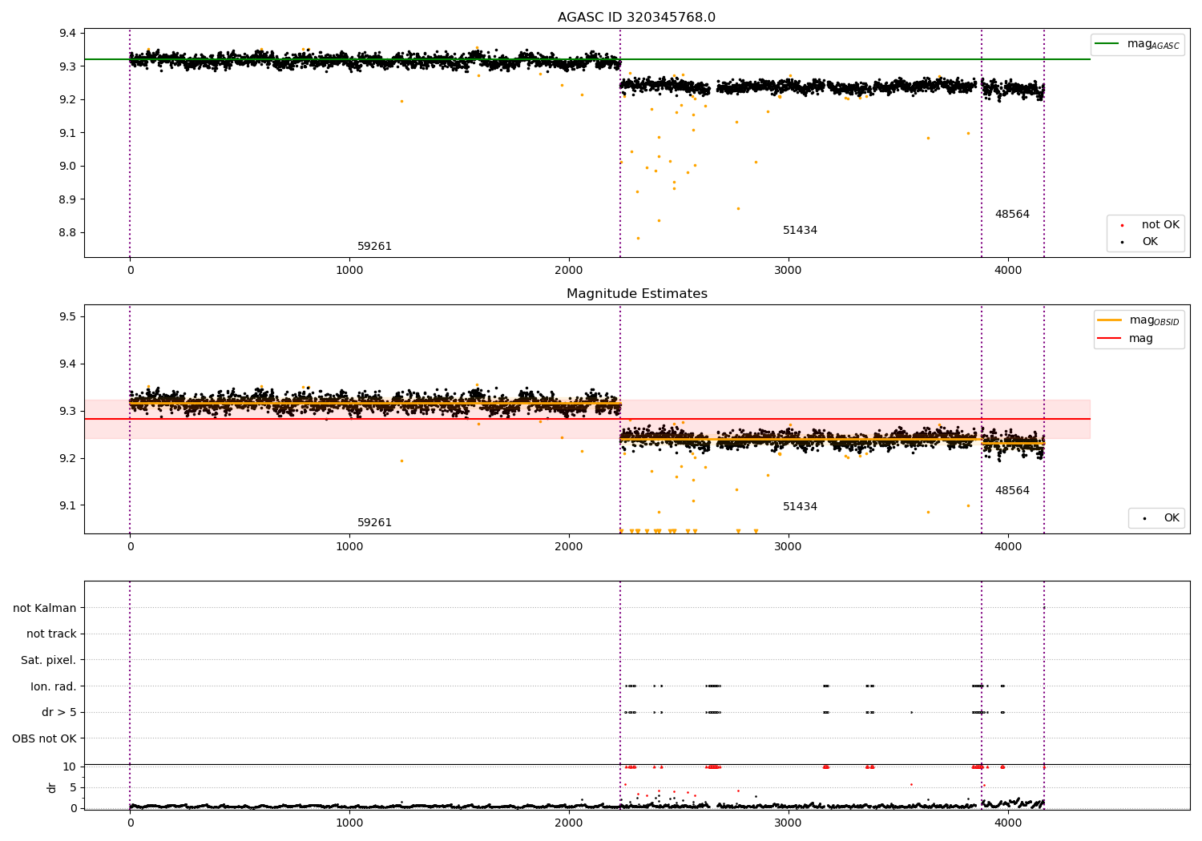Click the green mag AGASC legend line
The width and height of the screenshot is (1202, 841).
click(x=1107, y=44)
